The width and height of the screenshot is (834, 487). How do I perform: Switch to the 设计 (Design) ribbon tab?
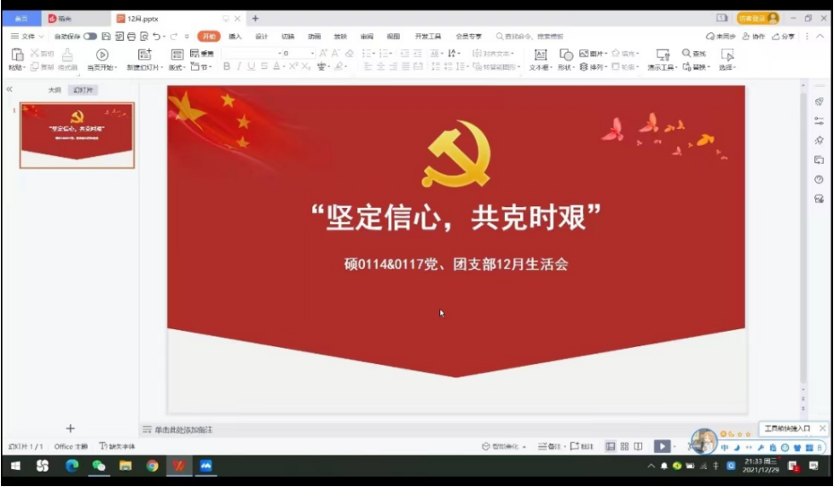pyautogui.click(x=262, y=37)
